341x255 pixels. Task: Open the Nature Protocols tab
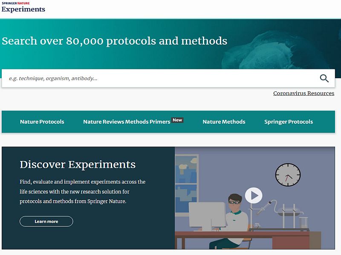coord(42,122)
